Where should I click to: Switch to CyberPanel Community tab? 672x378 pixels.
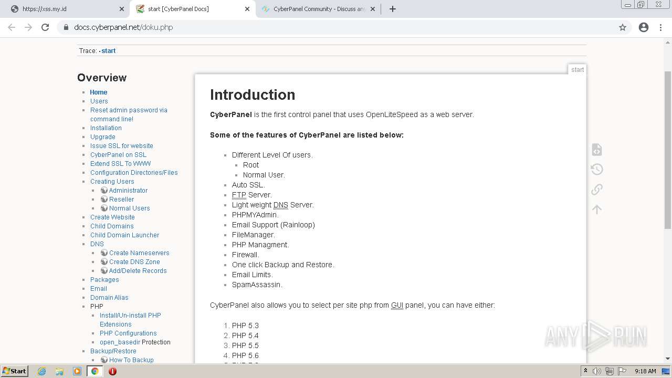[x=319, y=9]
